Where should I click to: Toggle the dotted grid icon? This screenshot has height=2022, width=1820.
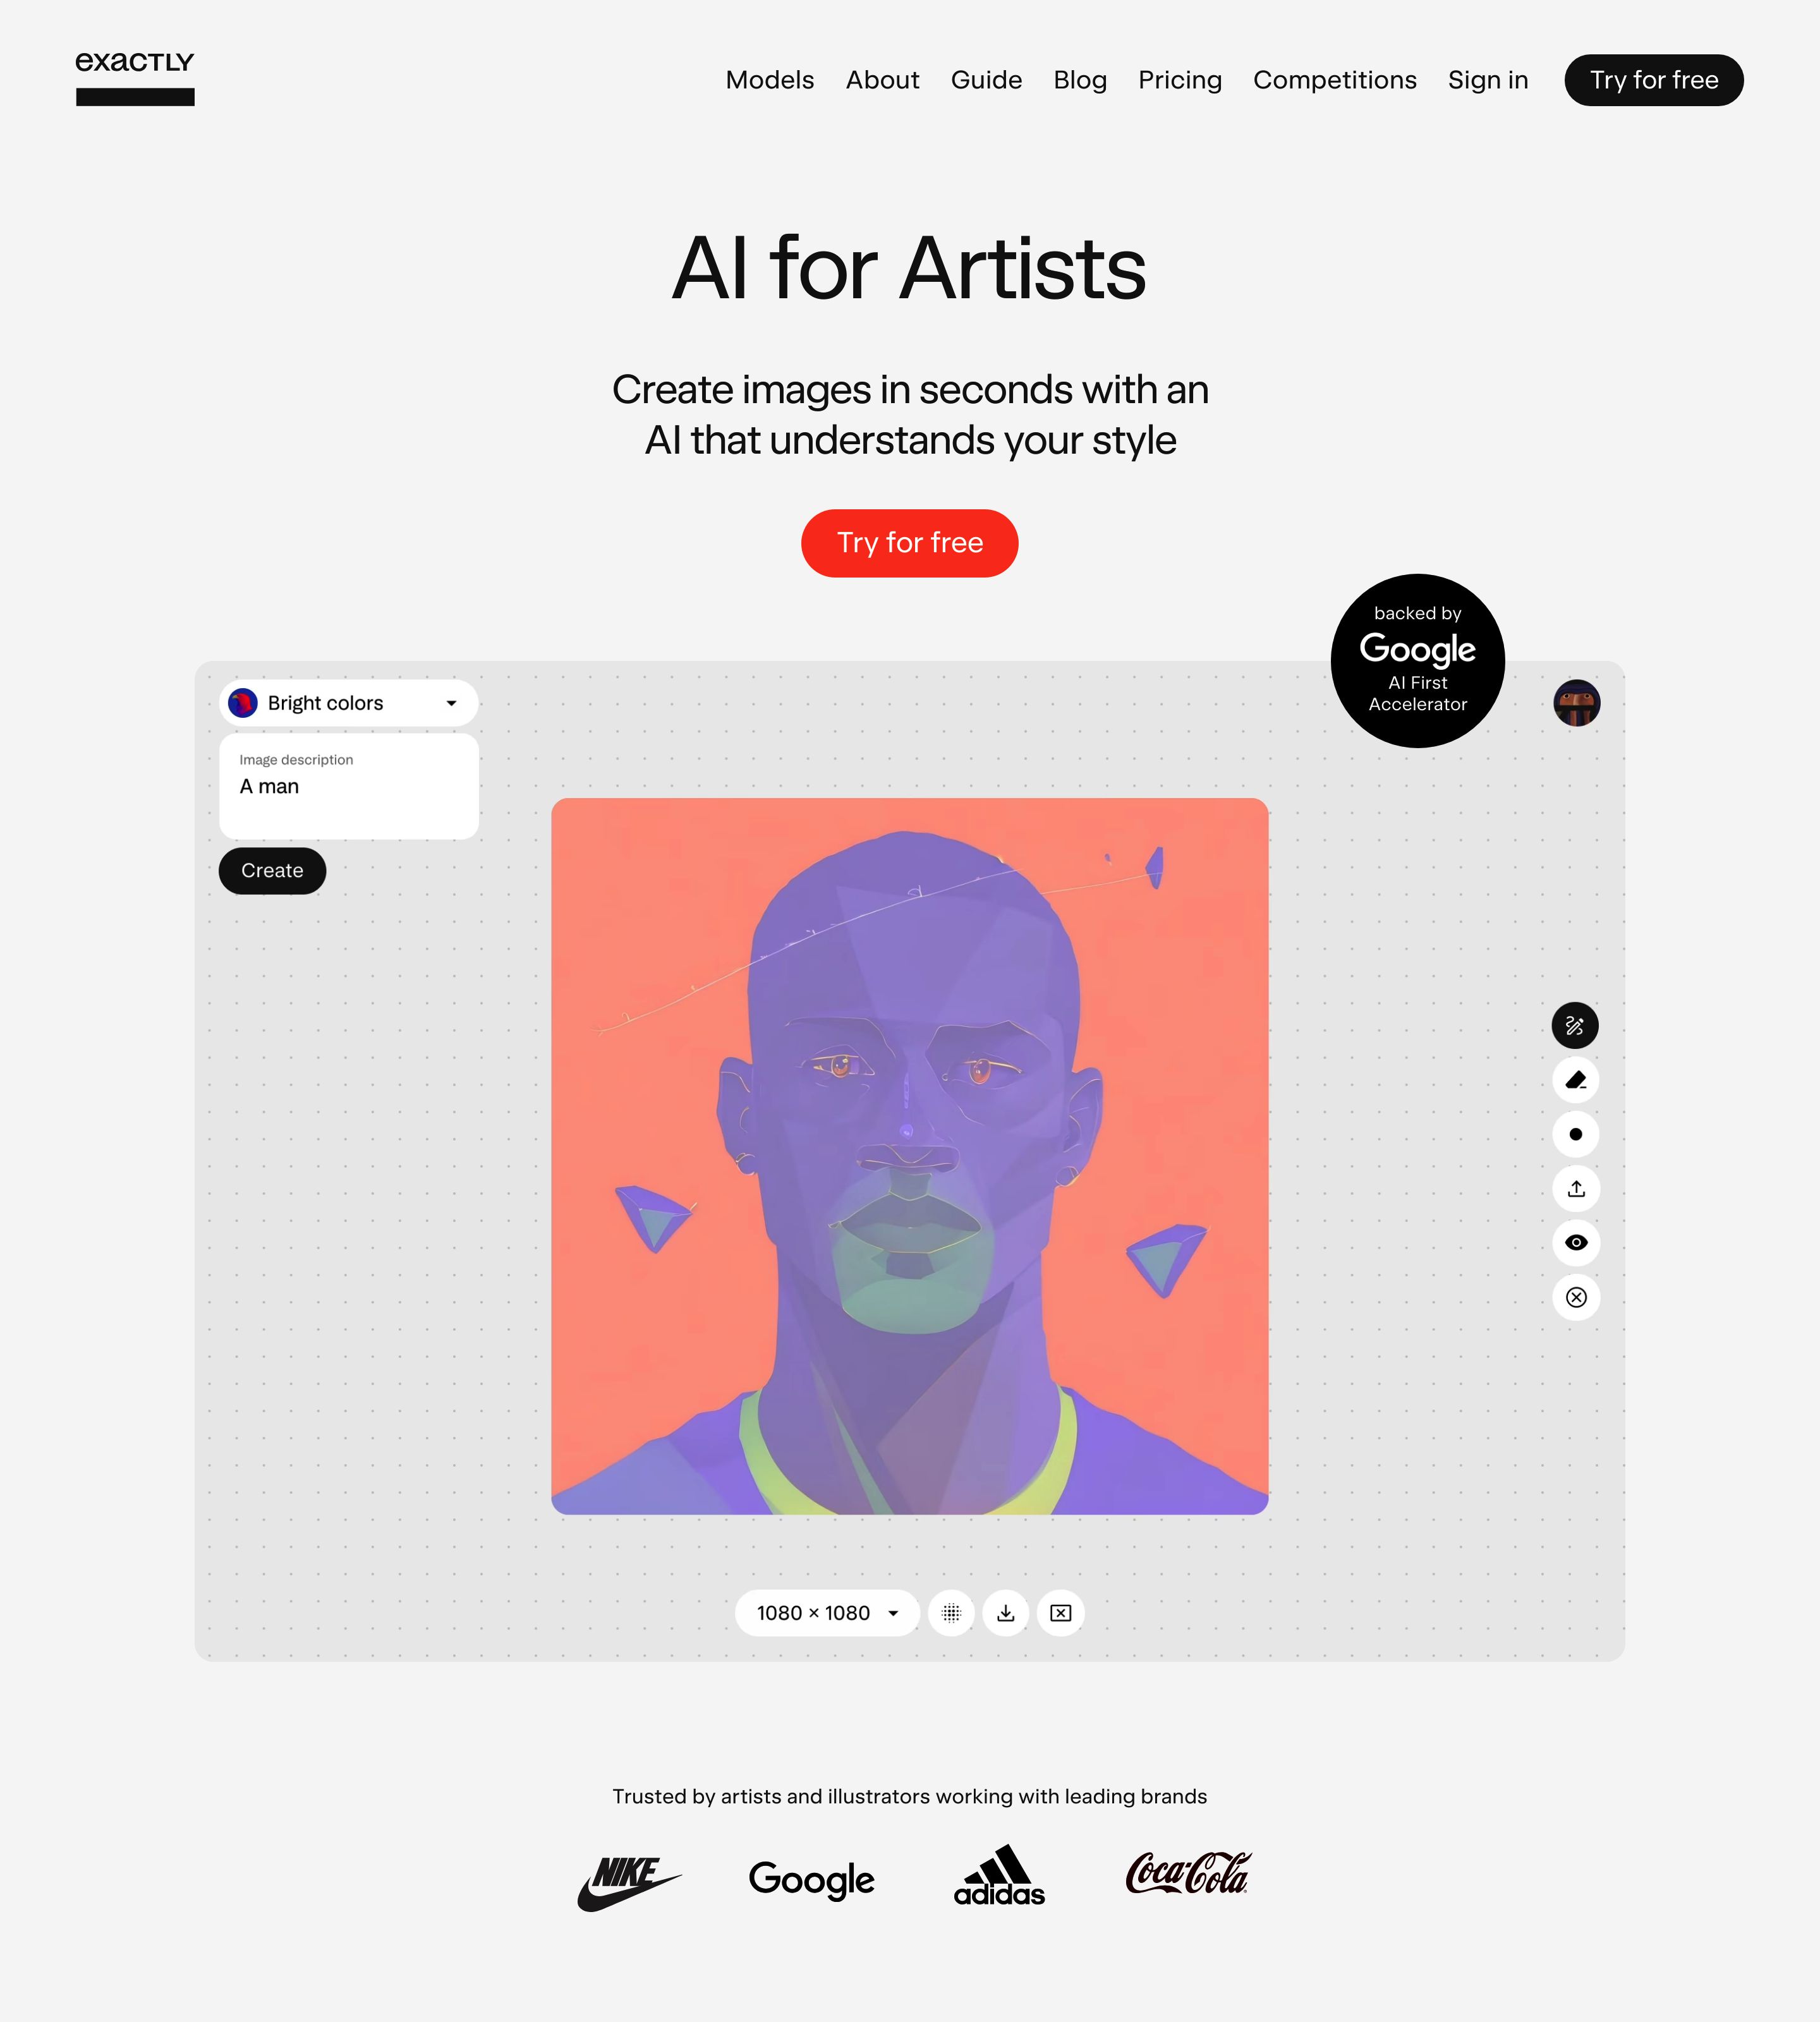pos(951,1613)
